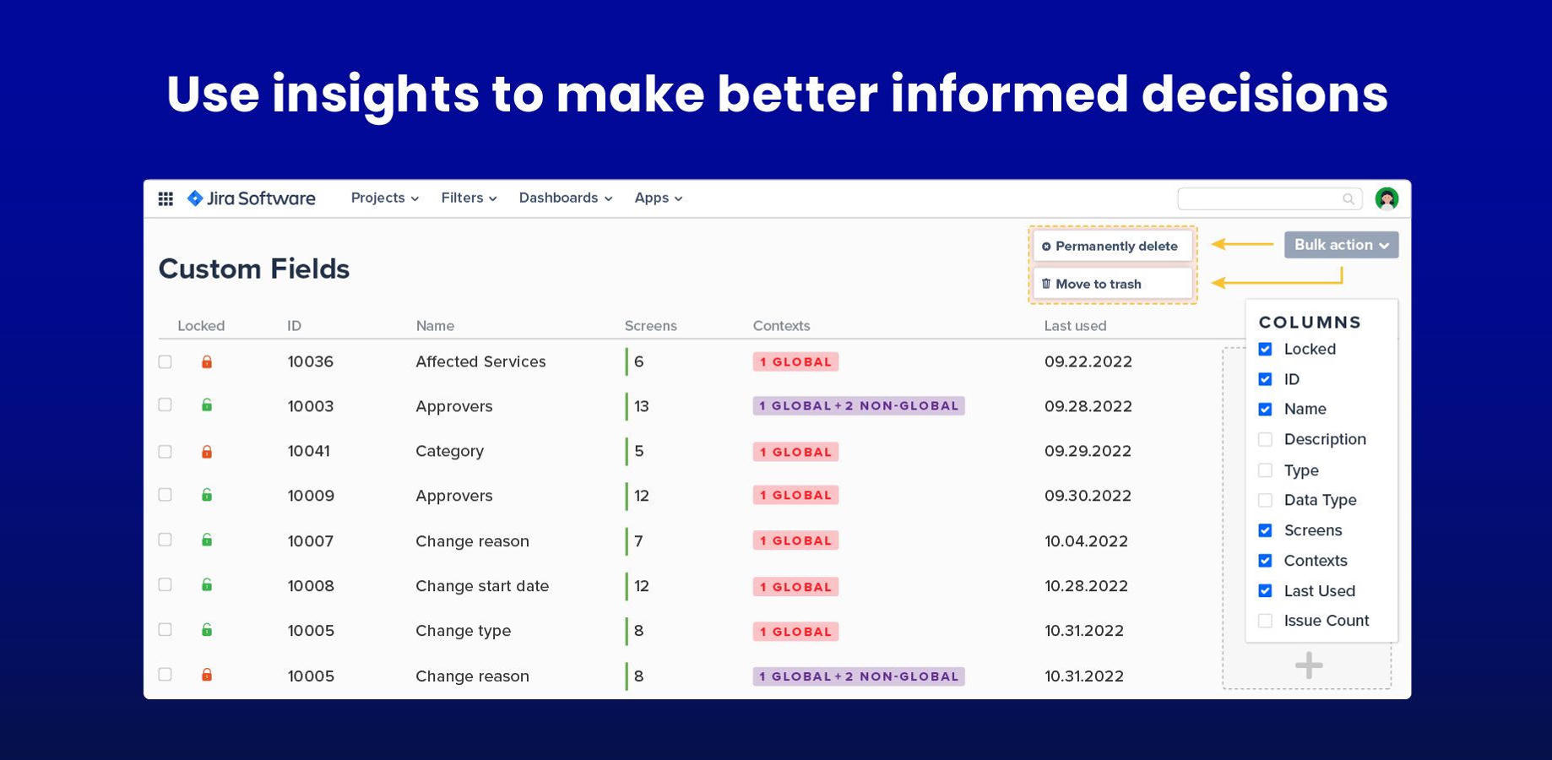Click the 1 GLOBAL badge for Category
This screenshot has width=1552, height=760.
point(795,452)
